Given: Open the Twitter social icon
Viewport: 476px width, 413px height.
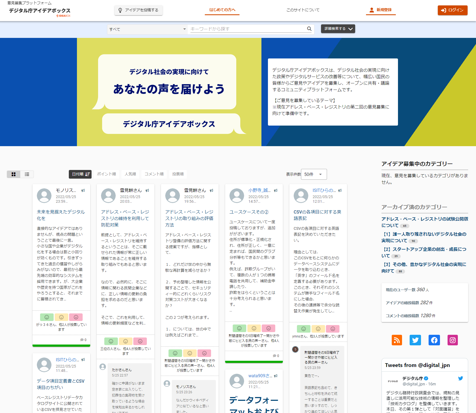Looking at the screenshot, I should 415,340.
